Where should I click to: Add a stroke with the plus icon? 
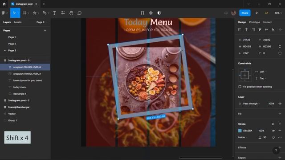pyautogui.click(x=280, y=124)
